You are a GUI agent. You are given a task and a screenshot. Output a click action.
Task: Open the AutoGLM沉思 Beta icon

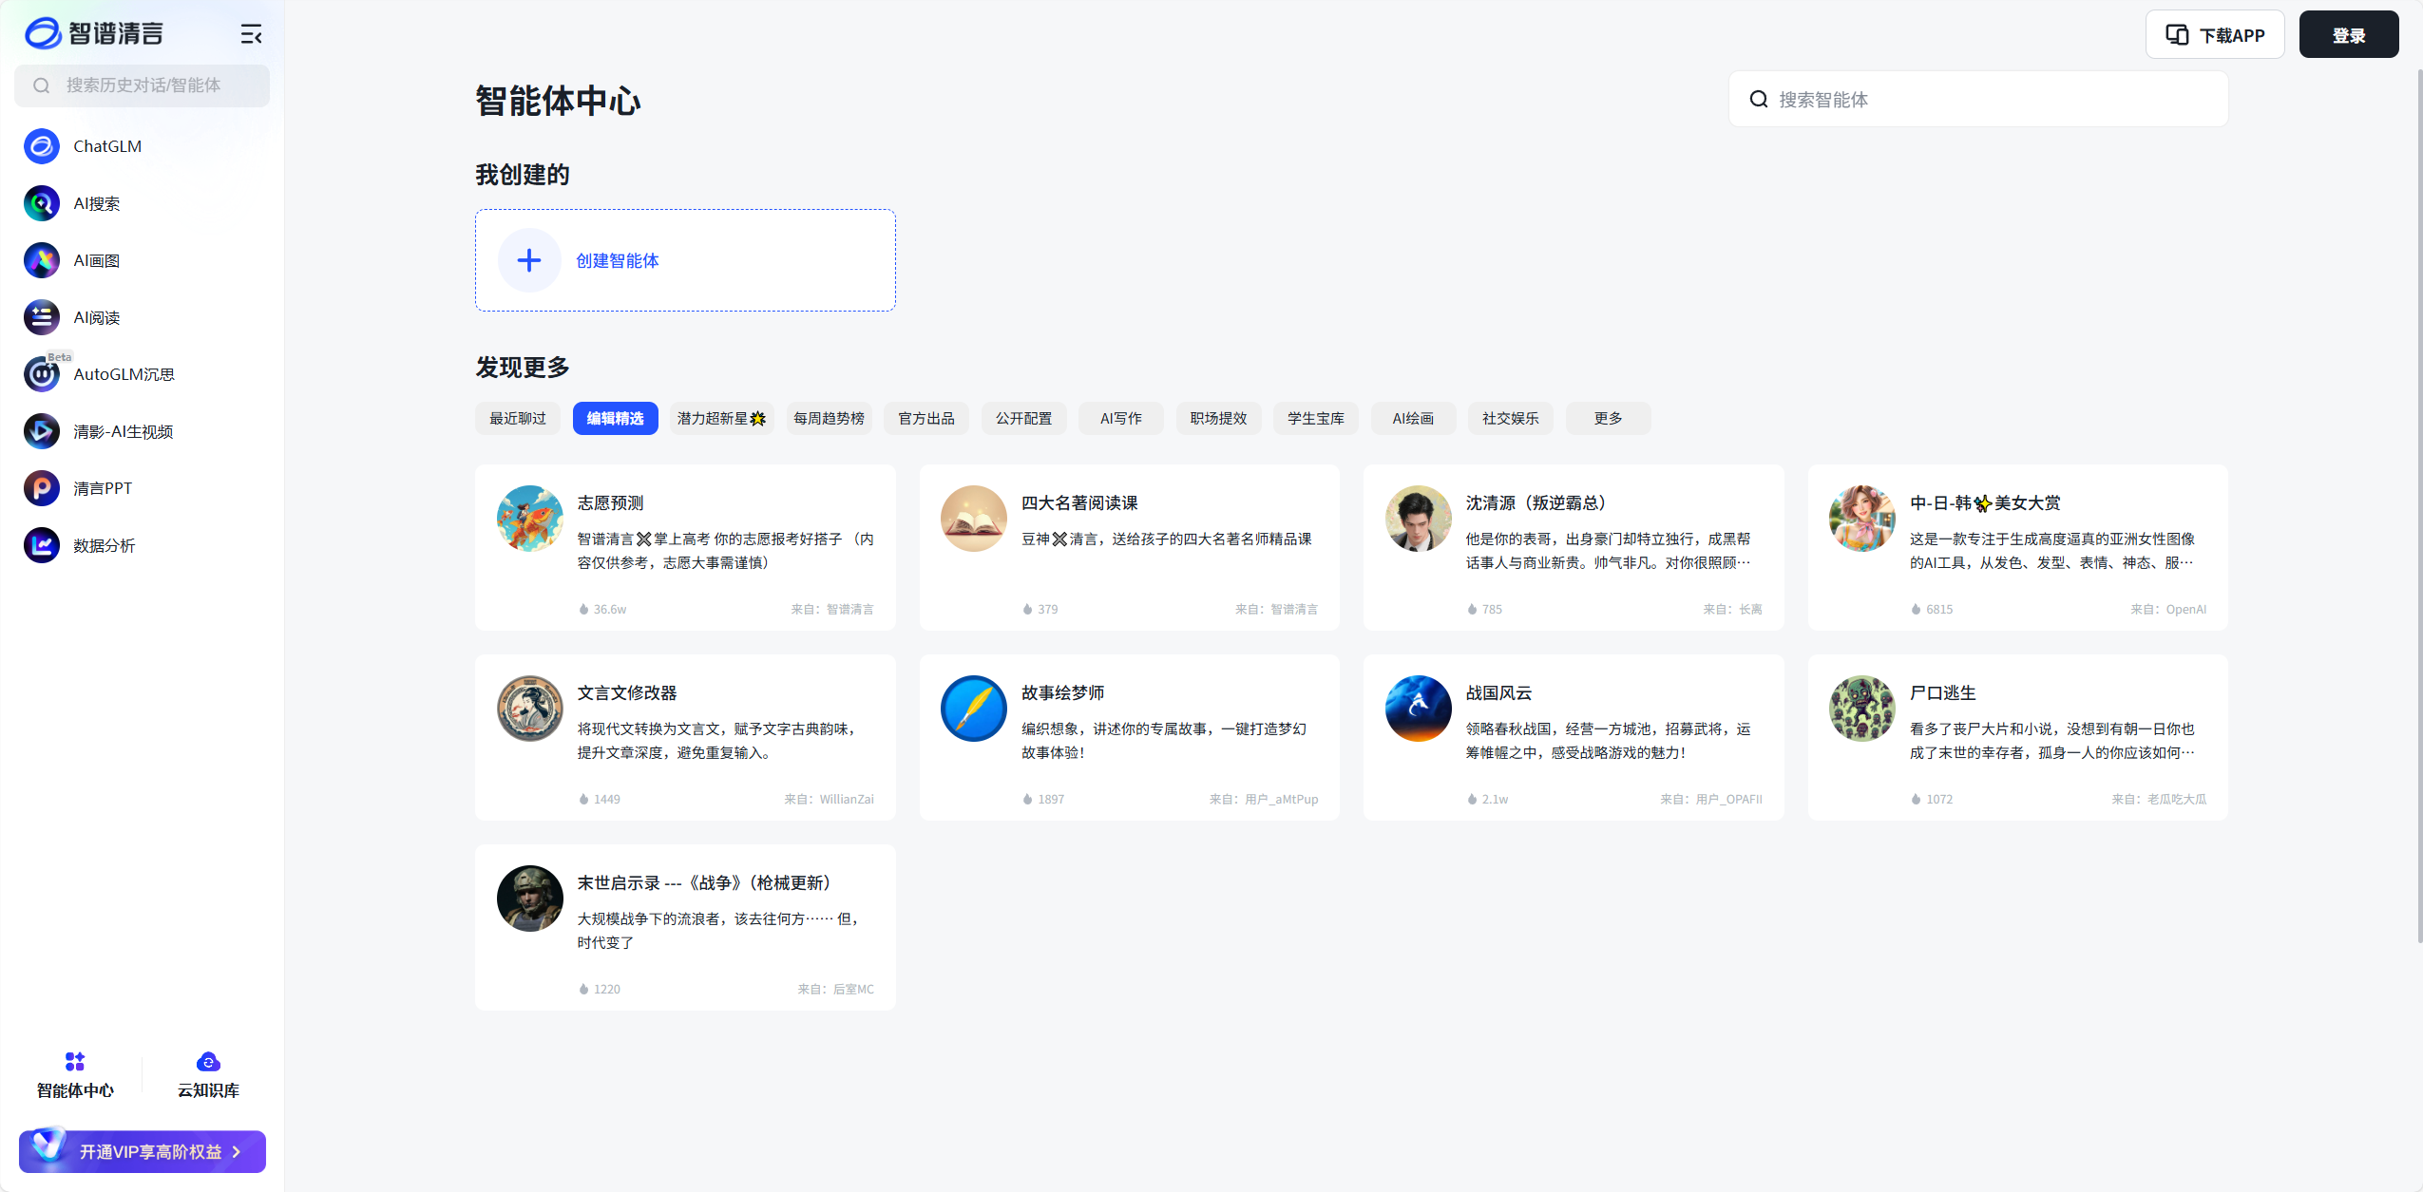tap(42, 374)
